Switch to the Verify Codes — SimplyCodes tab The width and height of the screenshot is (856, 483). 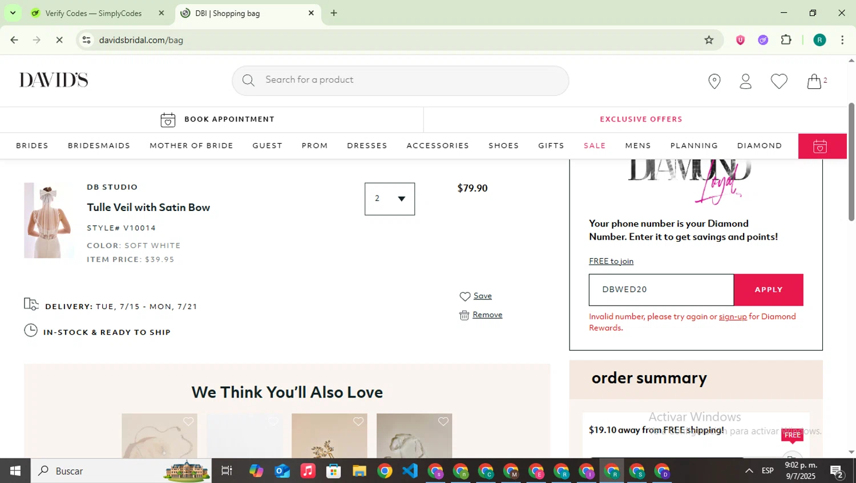pyautogui.click(x=94, y=13)
